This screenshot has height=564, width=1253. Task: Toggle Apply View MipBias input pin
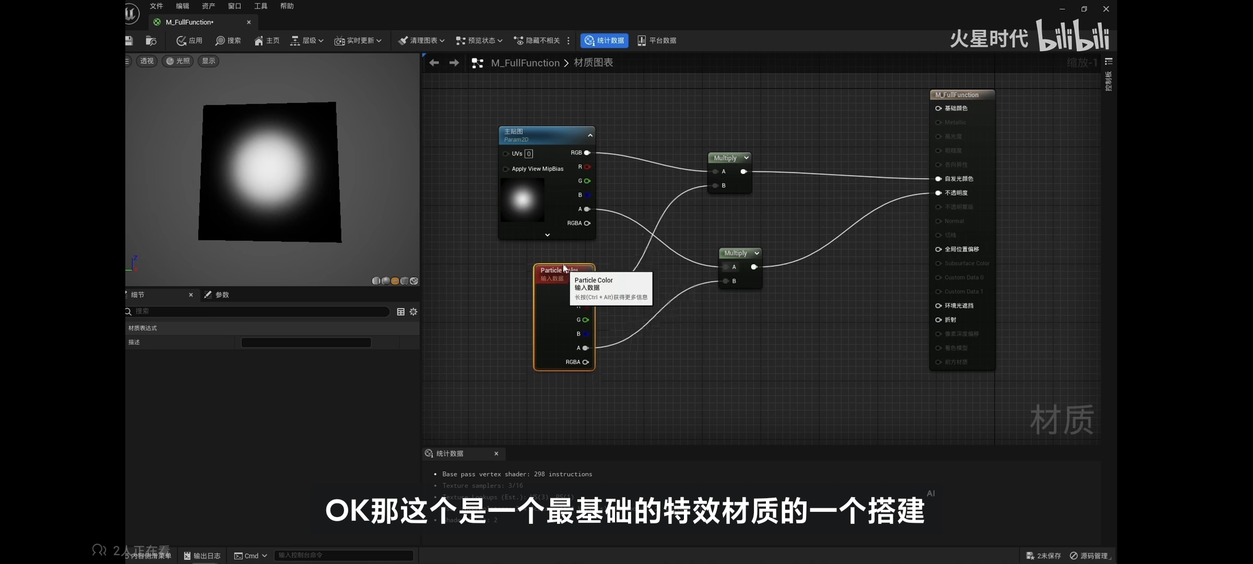505,169
